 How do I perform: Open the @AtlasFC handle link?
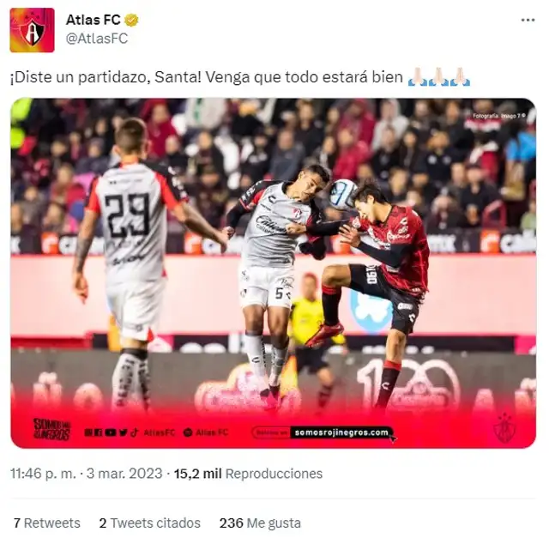tap(97, 38)
